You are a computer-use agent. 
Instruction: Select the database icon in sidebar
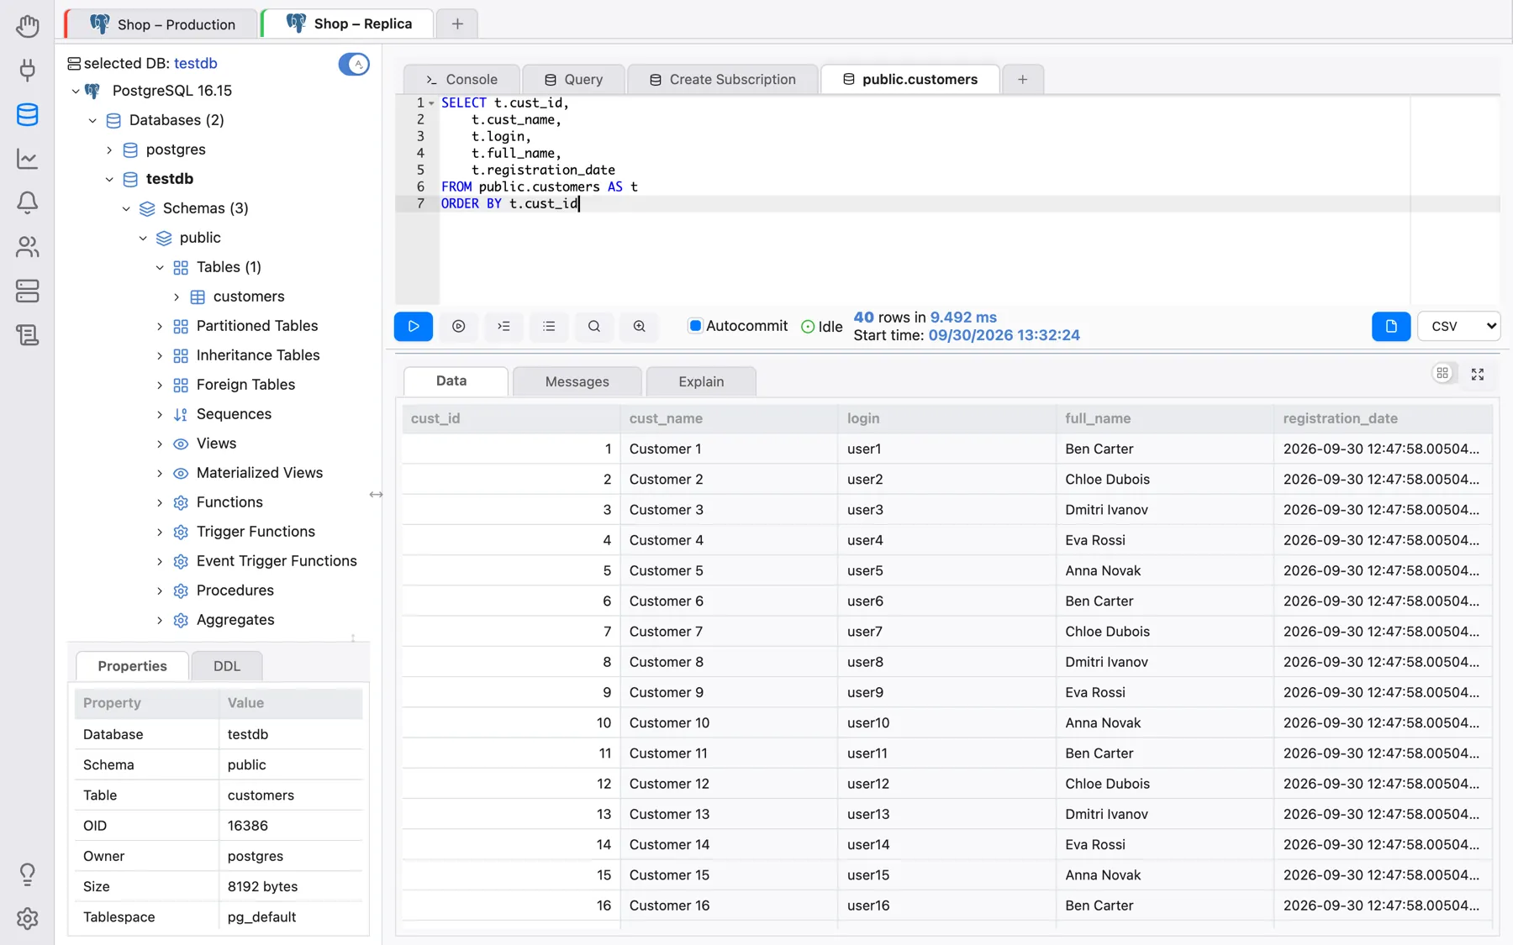click(27, 114)
